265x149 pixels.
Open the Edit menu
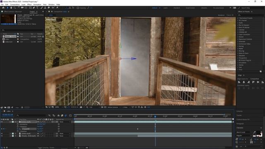pos(7,5)
